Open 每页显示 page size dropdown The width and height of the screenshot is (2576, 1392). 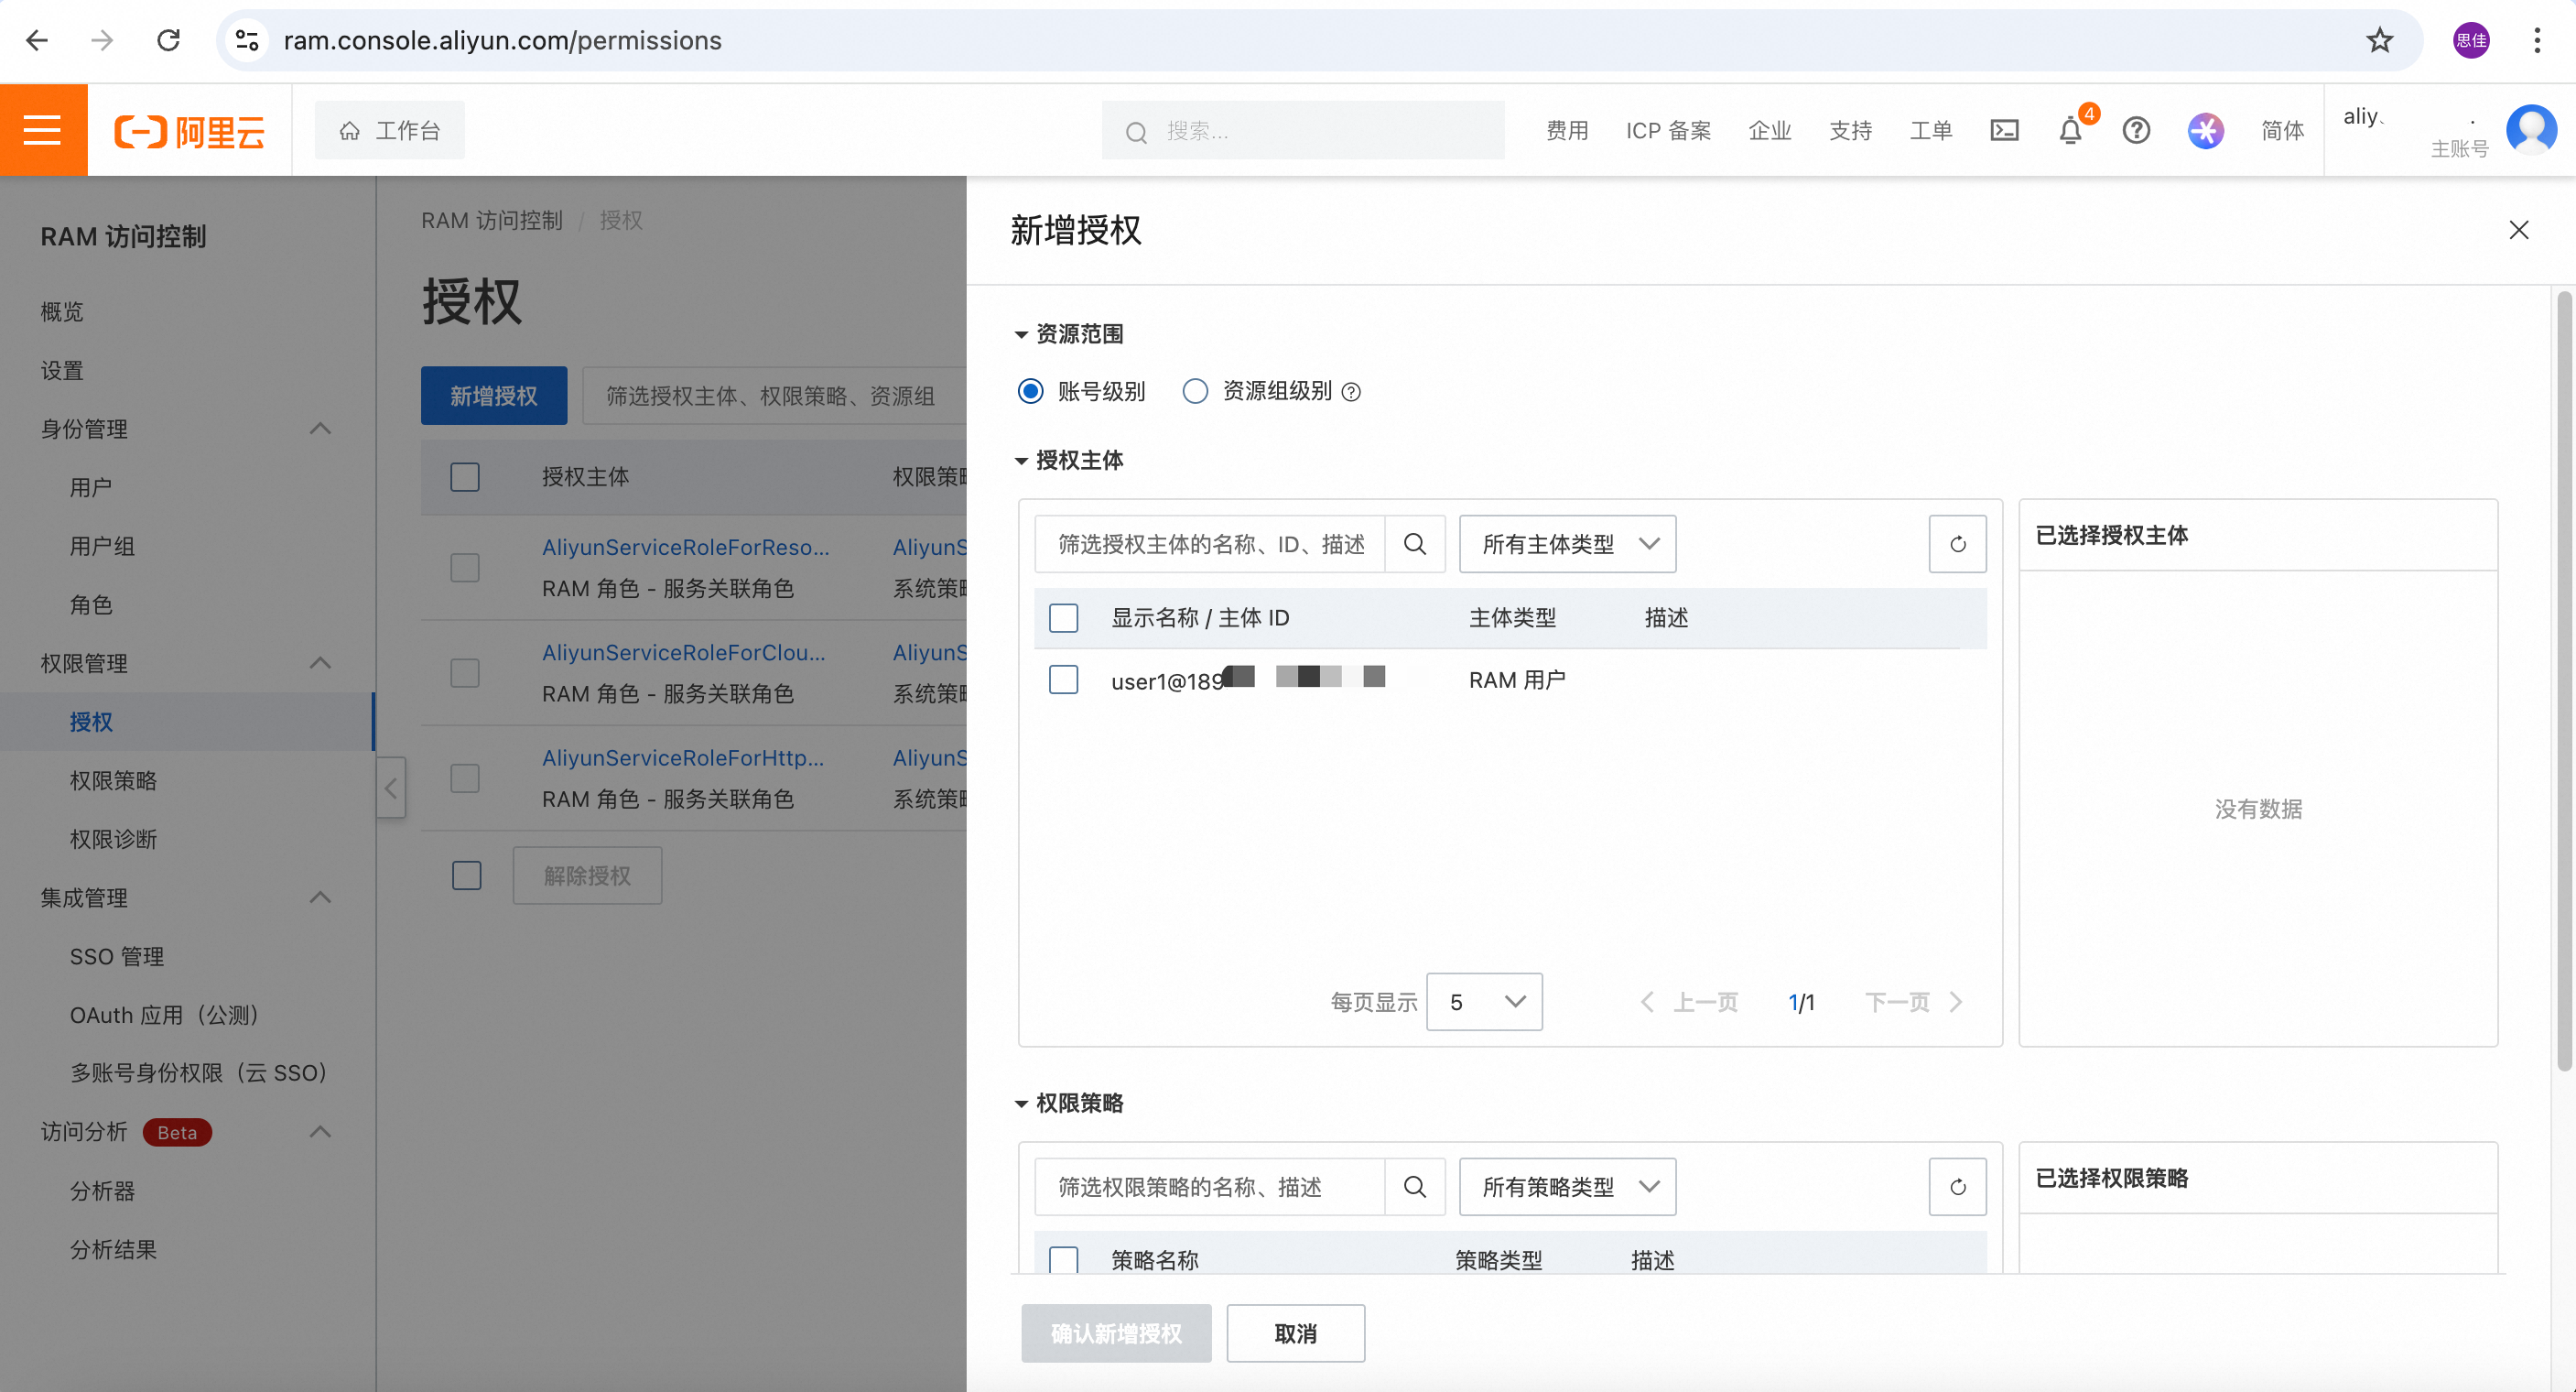[x=1484, y=1002]
